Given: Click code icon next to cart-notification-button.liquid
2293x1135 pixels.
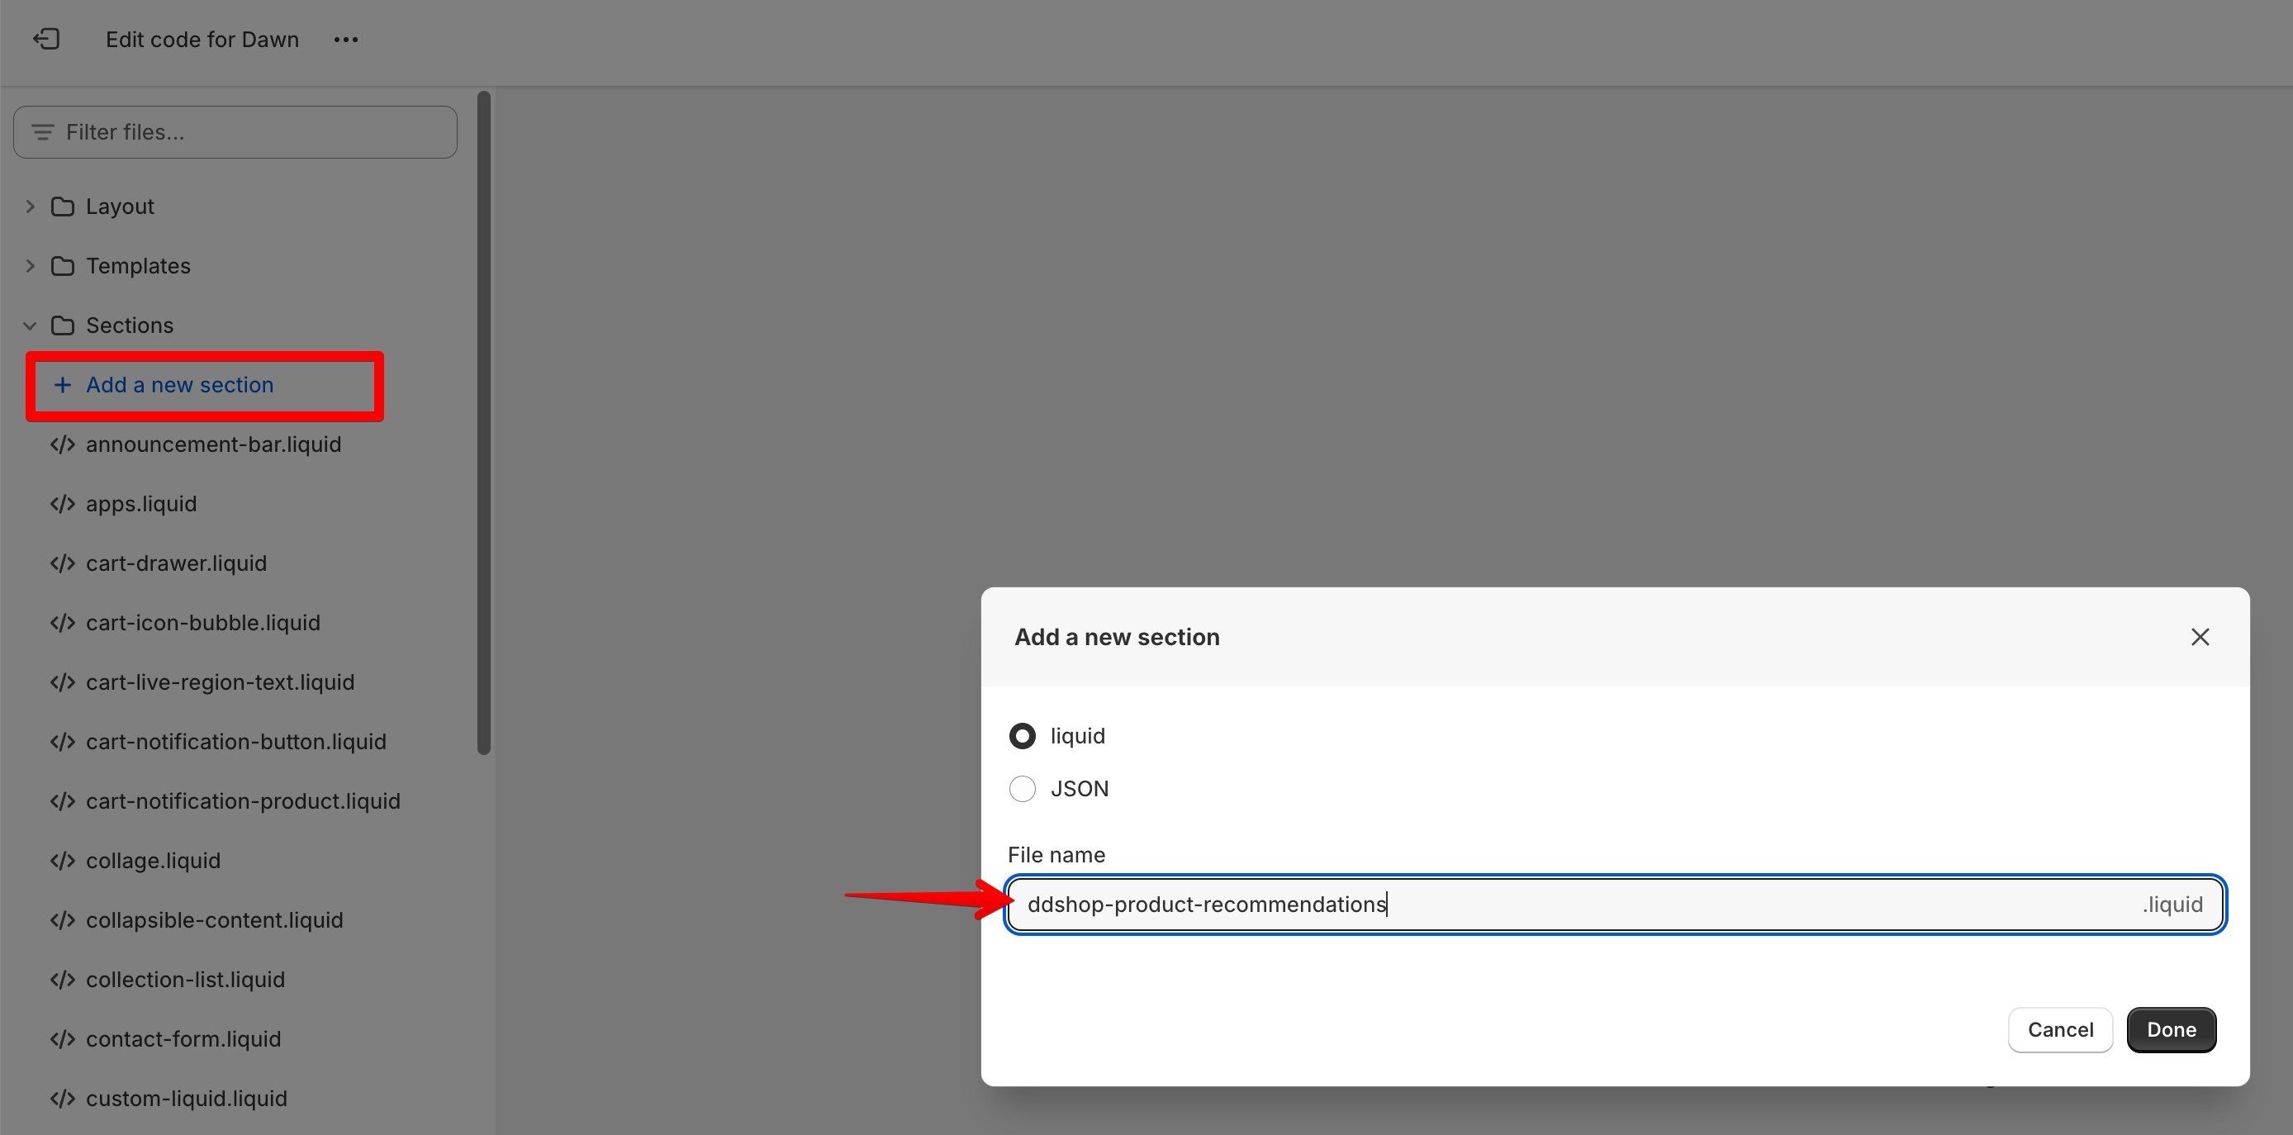Looking at the screenshot, I should tap(62, 742).
